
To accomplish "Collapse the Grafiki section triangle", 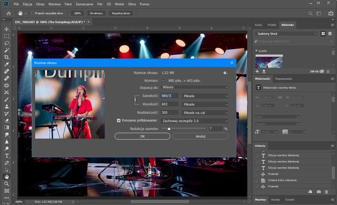I will click(256, 51).
